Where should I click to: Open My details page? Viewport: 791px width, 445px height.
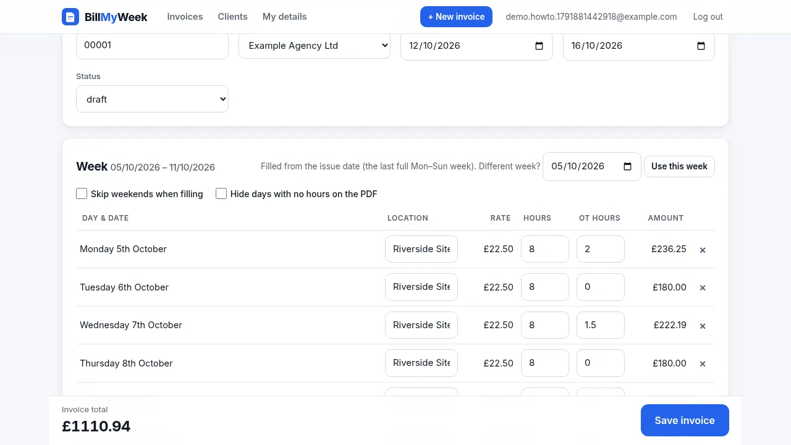tap(284, 17)
